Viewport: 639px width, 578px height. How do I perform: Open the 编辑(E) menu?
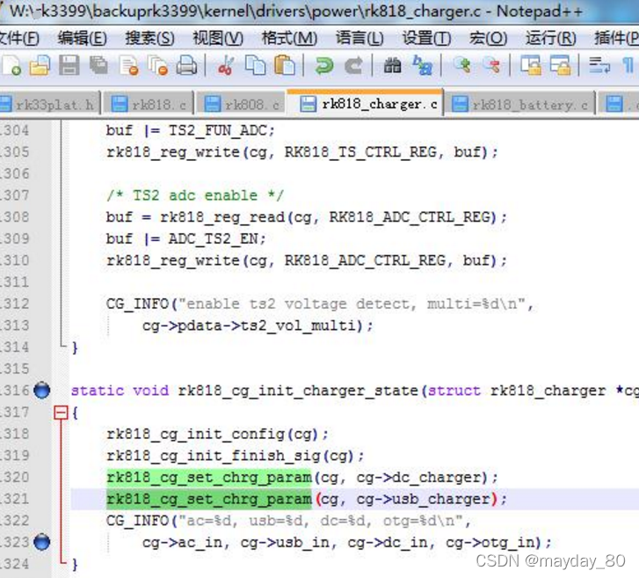(x=82, y=39)
